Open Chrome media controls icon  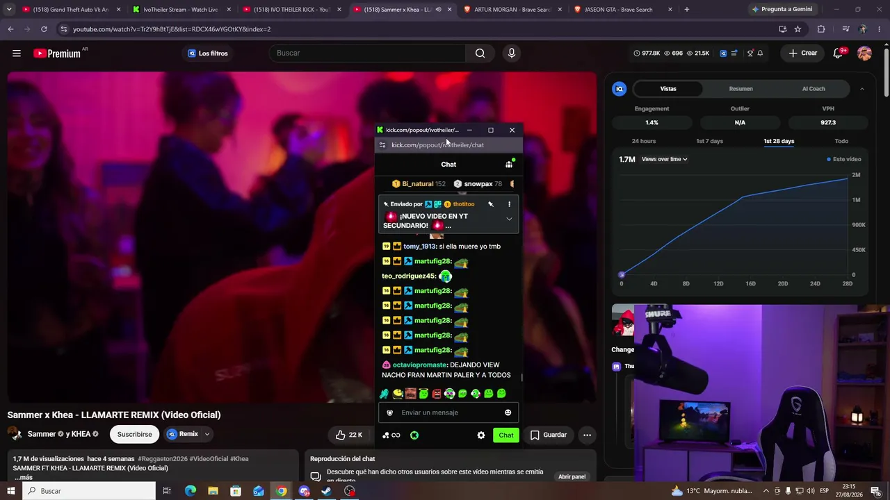click(x=845, y=29)
